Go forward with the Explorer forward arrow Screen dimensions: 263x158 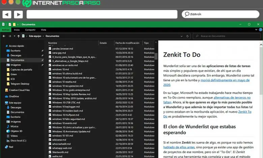pyautogui.click(x=10, y=36)
